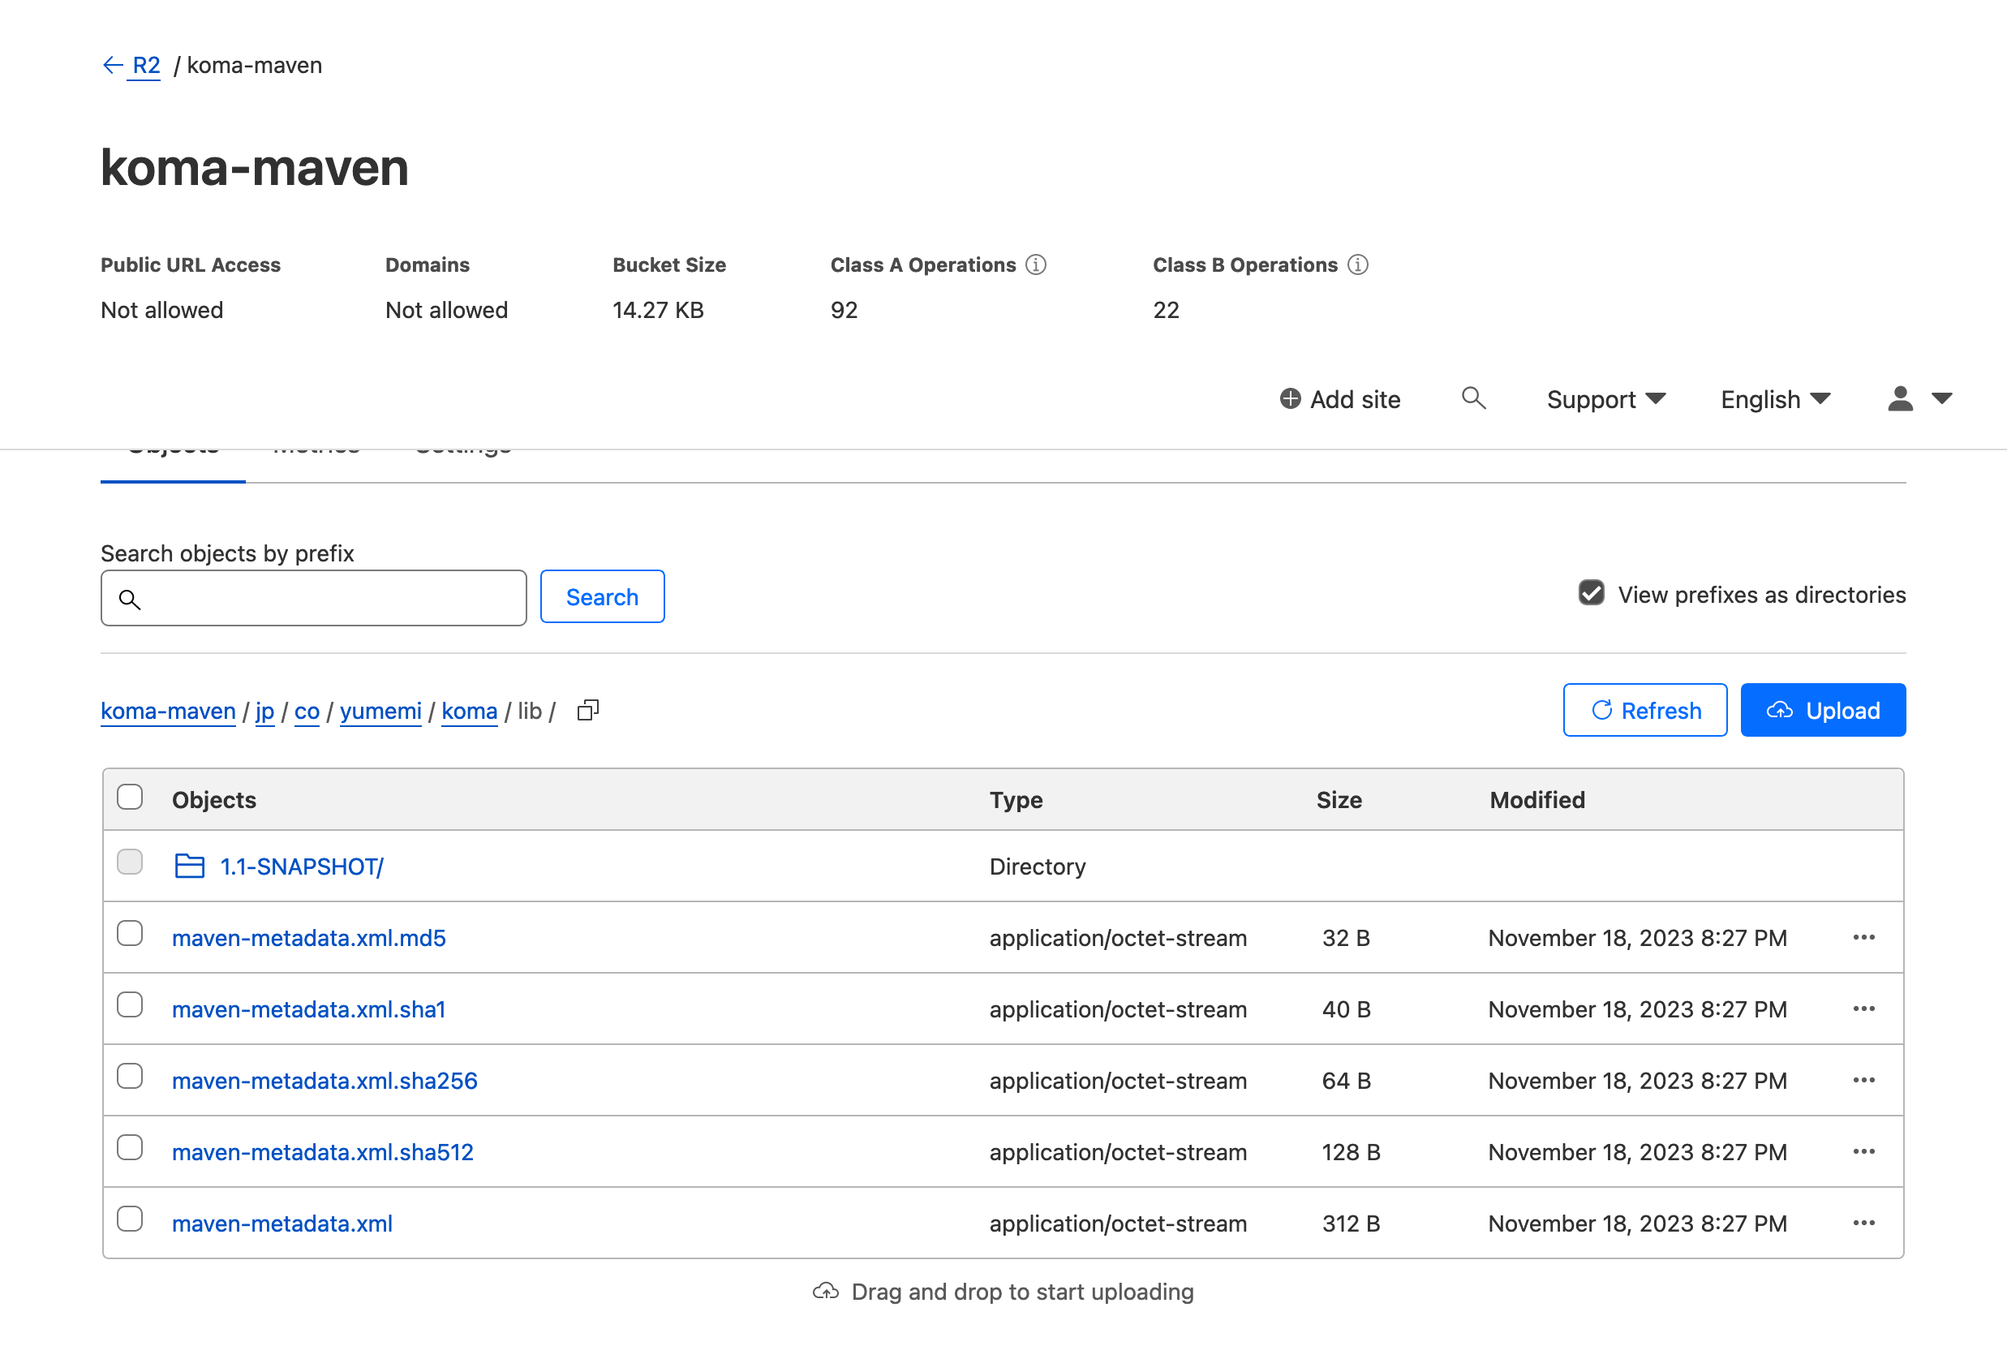Viewport: 2007px width, 1359px height.
Task: Open actions menu for maven-metadata.xml.md5
Action: pos(1863,937)
